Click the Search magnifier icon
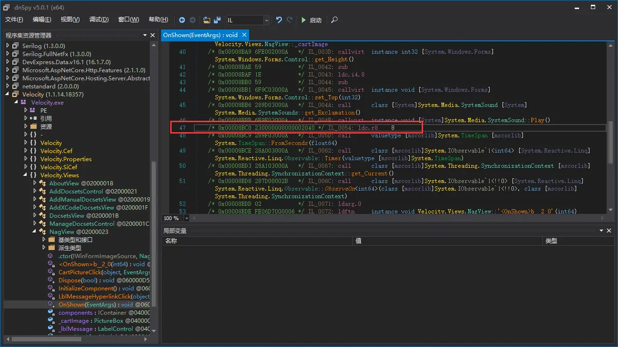Viewport: 618px width, 347px height. (x=335, y=20)
